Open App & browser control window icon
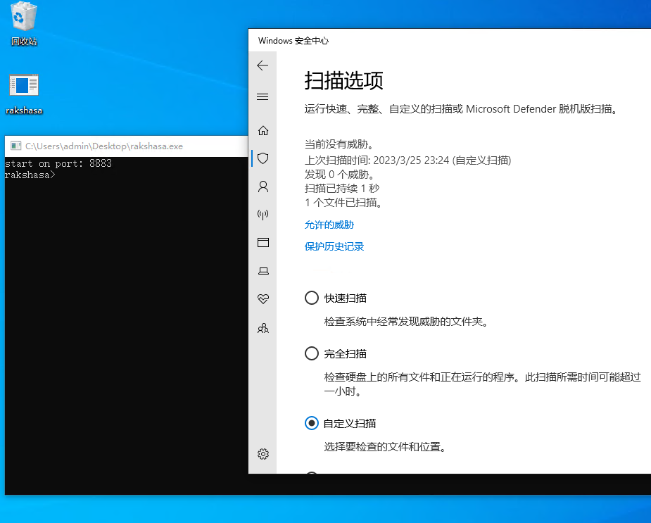This screenshot has width=651, height=523. click(x=263, y=242)
